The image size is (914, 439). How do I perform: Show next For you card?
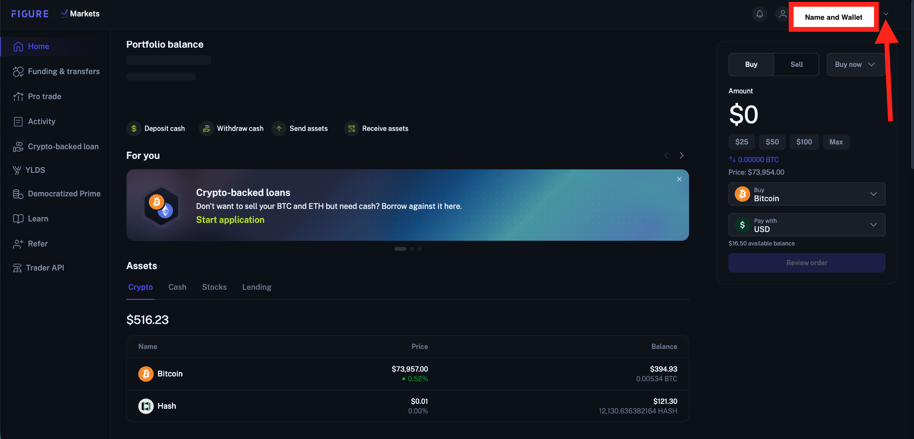(682, 155)
